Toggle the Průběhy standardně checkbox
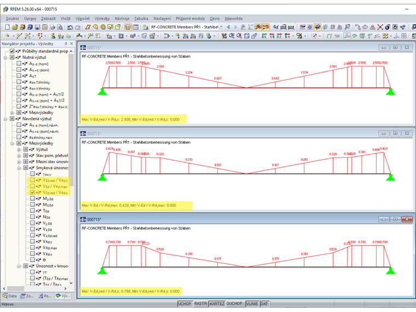Image resolution: width=416 pixels, height=312 pixels. [x=12, y=51]
